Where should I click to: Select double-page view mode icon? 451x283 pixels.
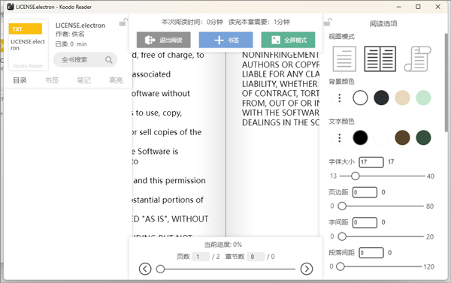380,59
